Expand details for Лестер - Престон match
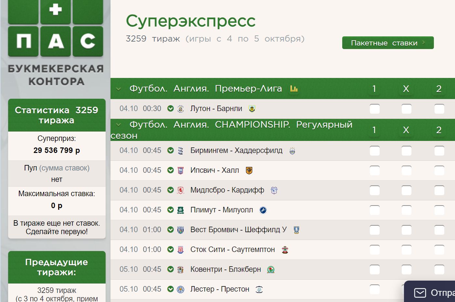The width and height of the screenshot is (455, 302). pos(170,289)
